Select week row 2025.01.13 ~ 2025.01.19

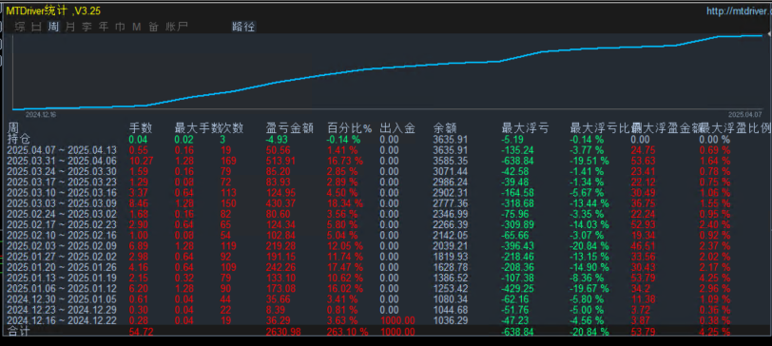pyautogui.click(x=62, y=279)
